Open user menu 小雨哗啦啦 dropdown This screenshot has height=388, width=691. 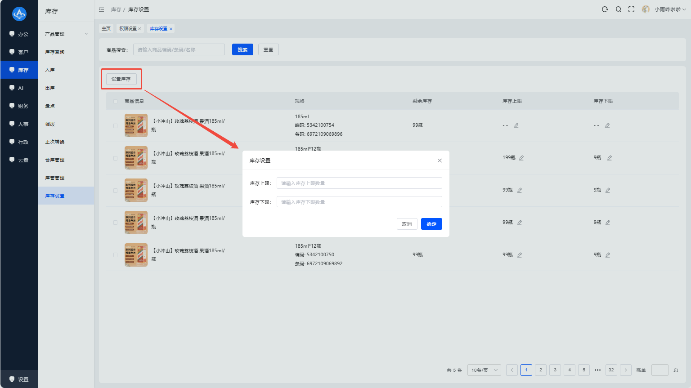click(x=670, y=9)
